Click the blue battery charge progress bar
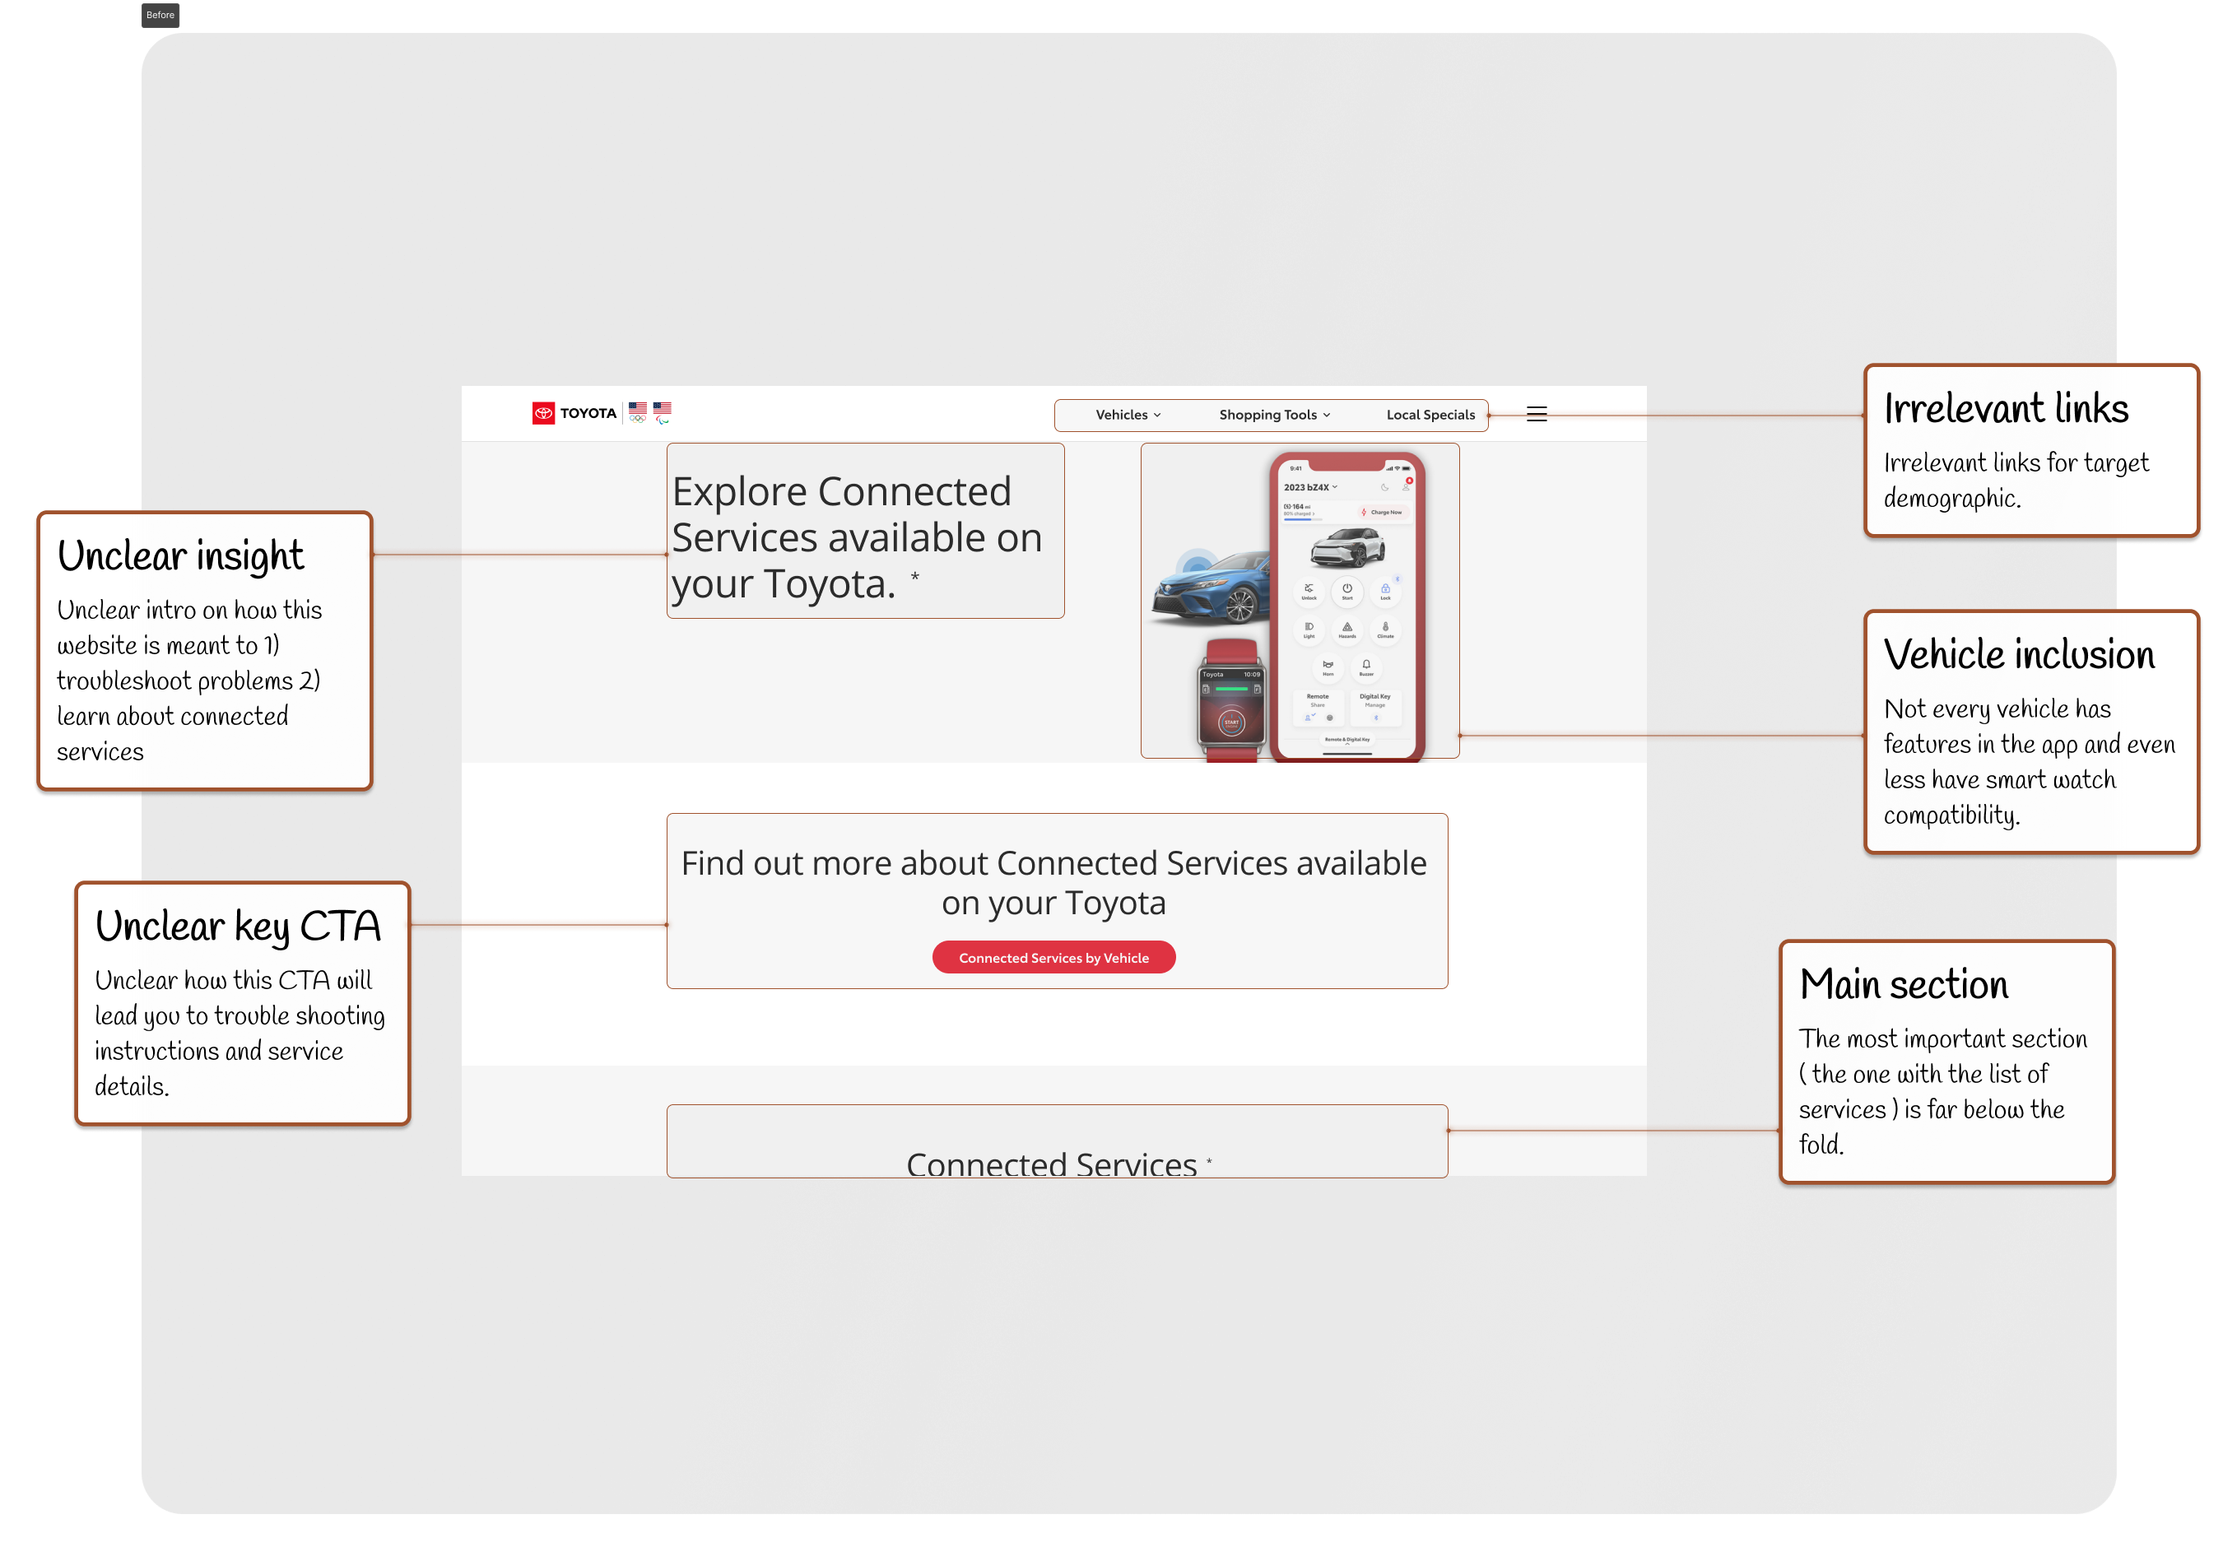The image size is (2237, 1547). pyautogui.click(x=1303, y=521)
